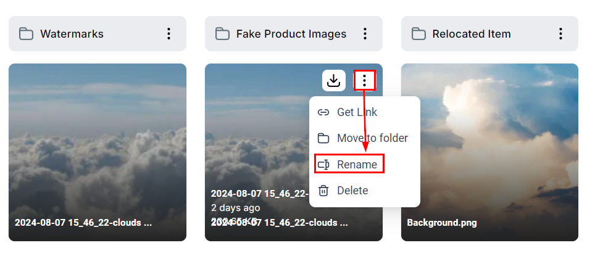Screen dimensions: 595x256
Task: Click the three-dot menu on middle image
Action: pos(364,80)
